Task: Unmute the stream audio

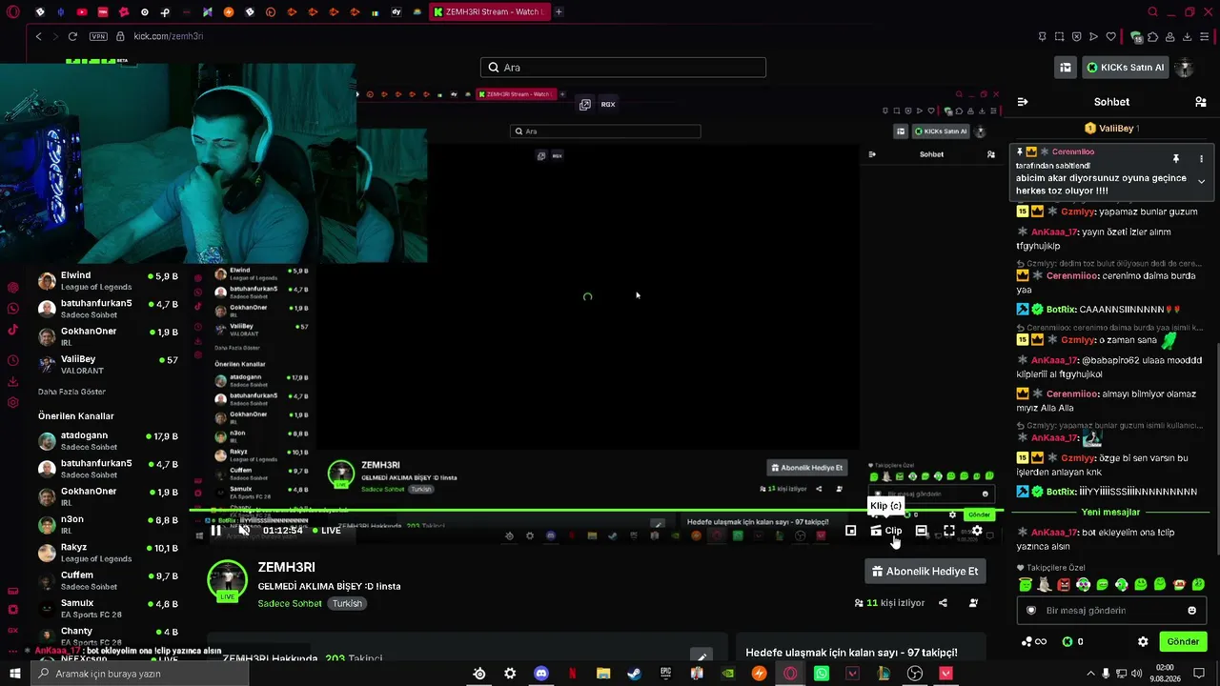Action: (x=244, y=531)
